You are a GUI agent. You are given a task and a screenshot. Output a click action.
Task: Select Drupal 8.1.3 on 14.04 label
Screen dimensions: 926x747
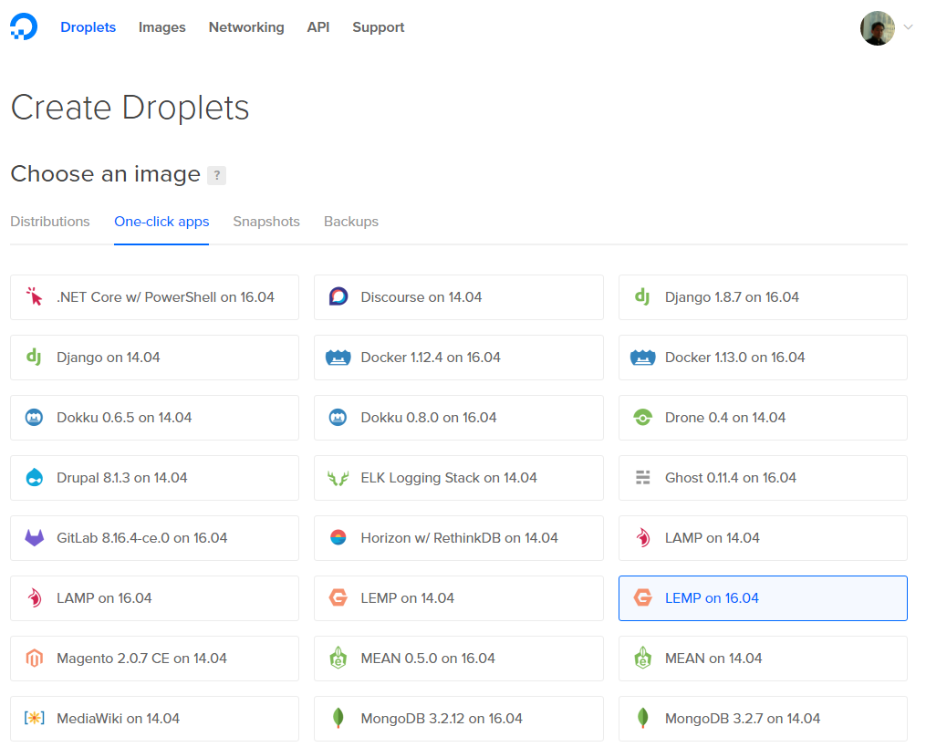tap(121, 478)
